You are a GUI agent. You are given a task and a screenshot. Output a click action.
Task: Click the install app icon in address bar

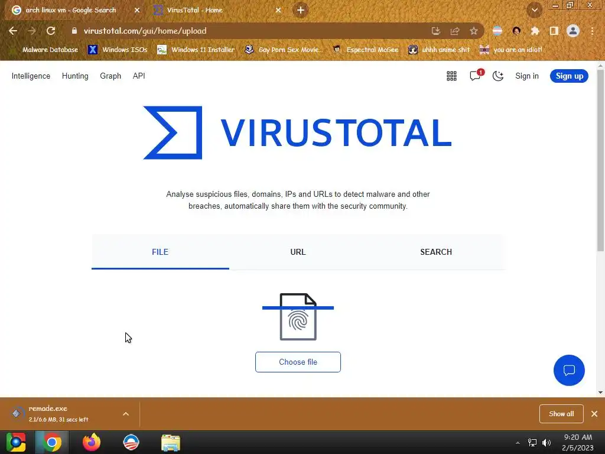click(x=435, y=31)
